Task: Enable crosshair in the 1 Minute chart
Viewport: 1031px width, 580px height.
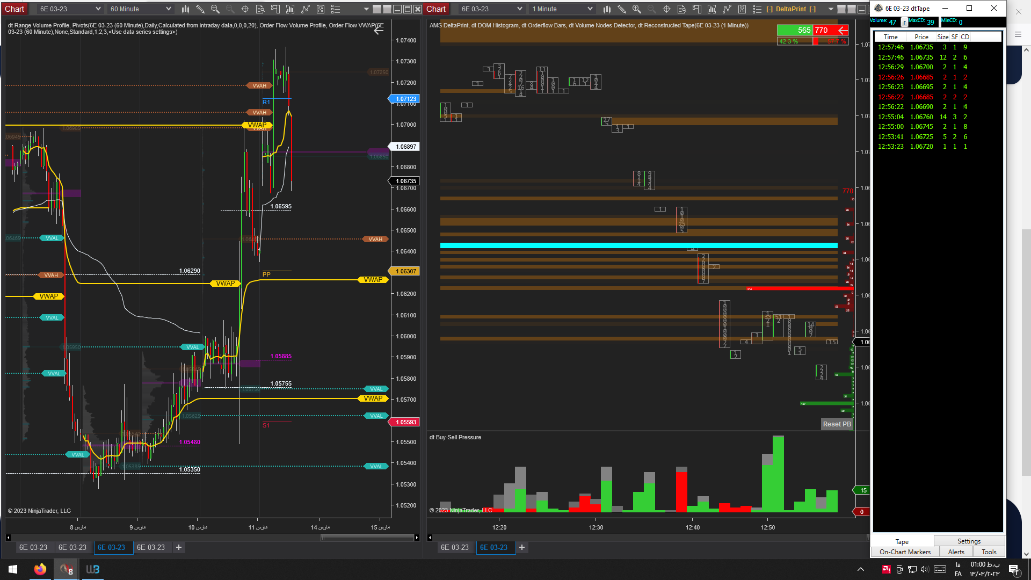Action: 666,9
